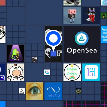Image resolution: width=107 pixels, height=107 pixels.
Task: Click the small man photo tile
Action: click(34, 60)
